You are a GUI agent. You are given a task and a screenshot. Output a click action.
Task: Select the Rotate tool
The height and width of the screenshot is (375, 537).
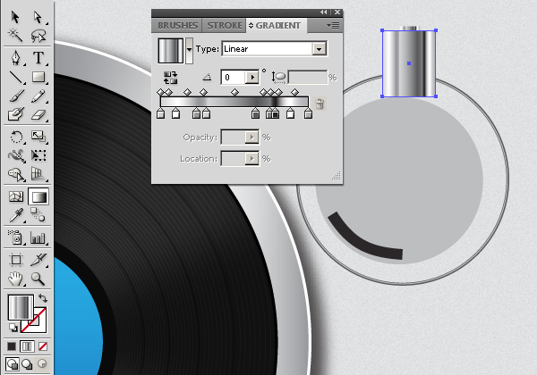[x=16, y=137]
